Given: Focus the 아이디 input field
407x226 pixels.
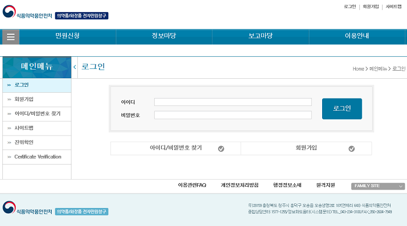Looking at the screenshot, I should click(233, 102).
